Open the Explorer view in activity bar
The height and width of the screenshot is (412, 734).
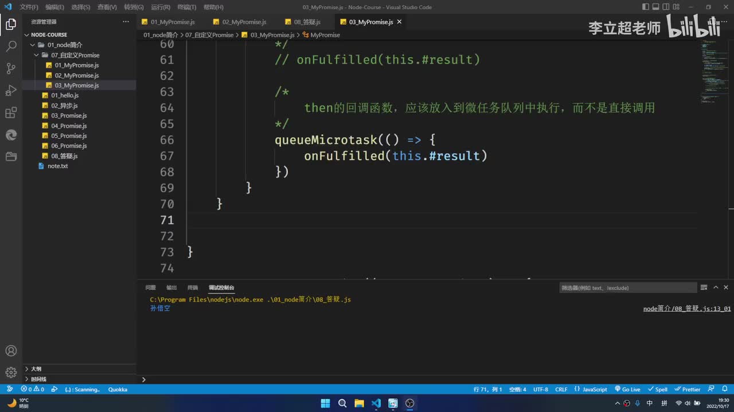[x=11, y=25]
